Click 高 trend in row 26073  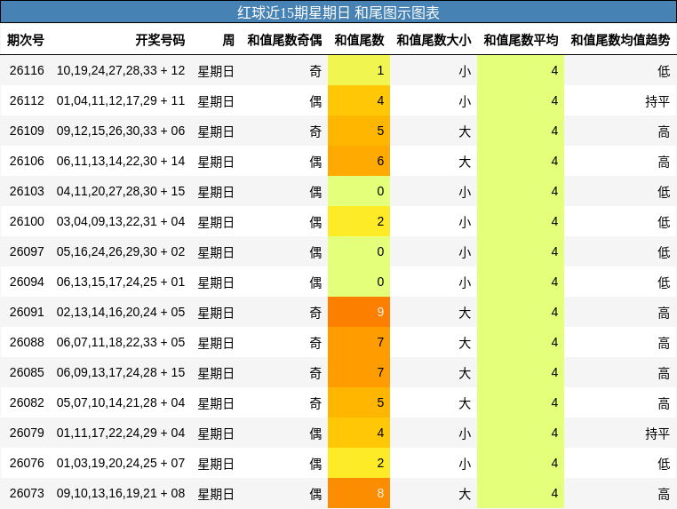(664, 494)
